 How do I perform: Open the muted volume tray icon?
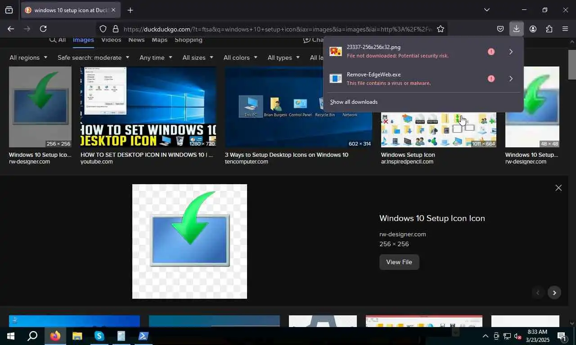pos(517,336)
